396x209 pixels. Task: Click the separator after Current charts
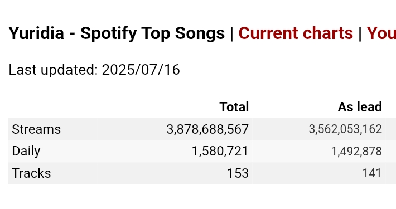(360, 33)
